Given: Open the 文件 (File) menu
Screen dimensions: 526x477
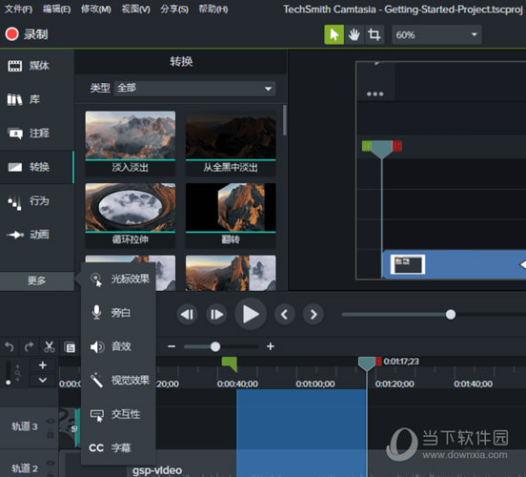Looking at the screenshot, I should [18, 10].
